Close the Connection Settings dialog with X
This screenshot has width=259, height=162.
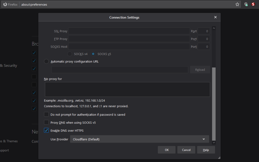tap(215, 17)
